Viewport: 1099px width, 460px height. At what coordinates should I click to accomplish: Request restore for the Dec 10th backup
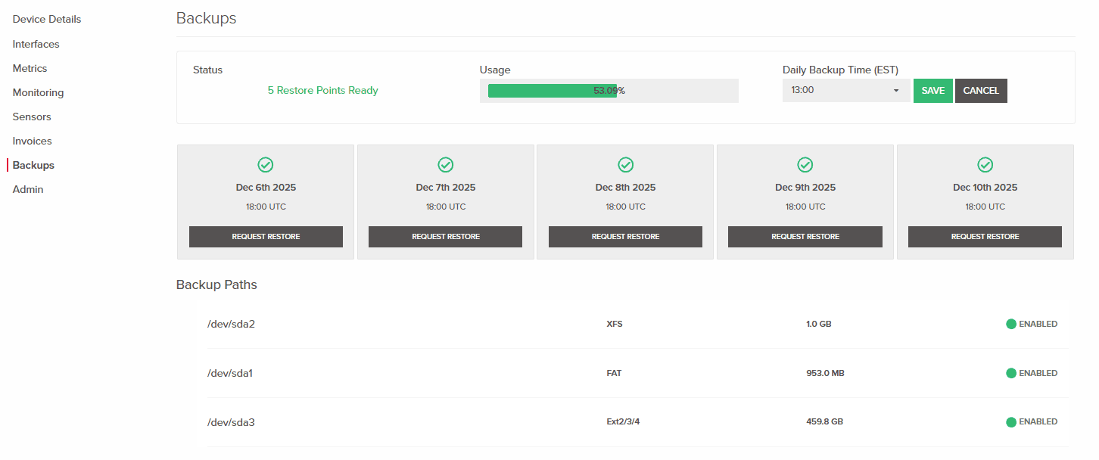click(x=985, y=236)
